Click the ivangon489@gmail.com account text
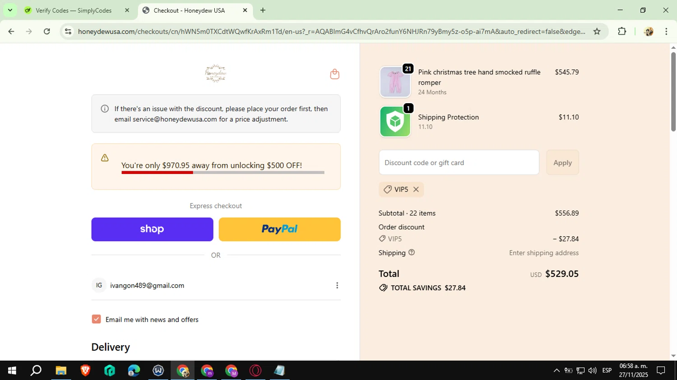The height and width of the screenshot is (380, 677). [147, 285]
